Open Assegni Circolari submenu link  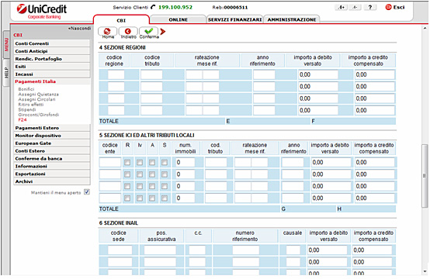tap(36, 99)
